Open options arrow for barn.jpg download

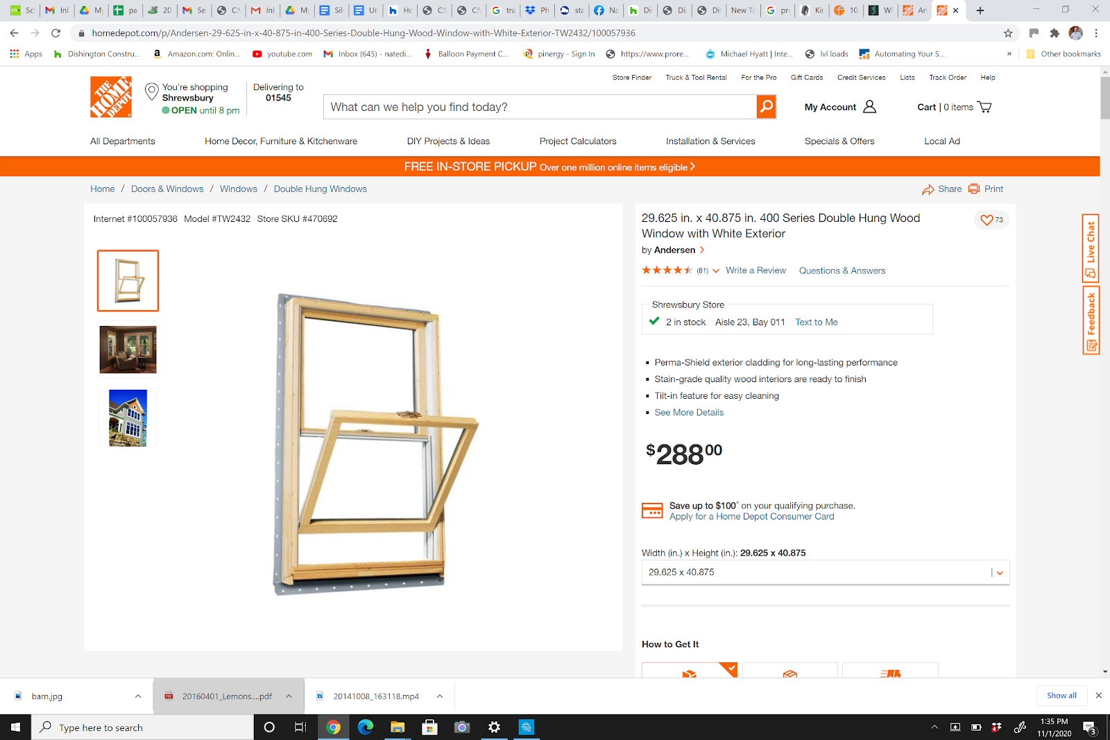tap(138, 696)
